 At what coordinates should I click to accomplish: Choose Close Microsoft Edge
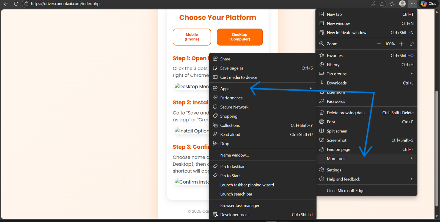367,191
